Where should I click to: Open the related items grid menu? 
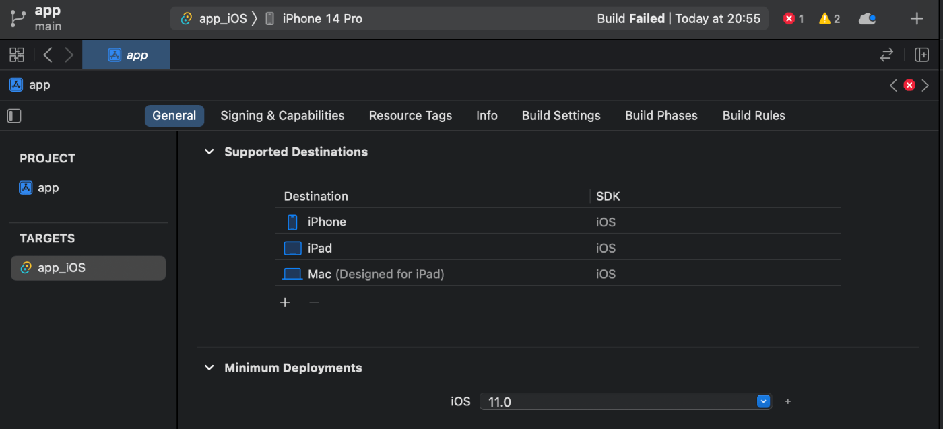coord(17,55)
